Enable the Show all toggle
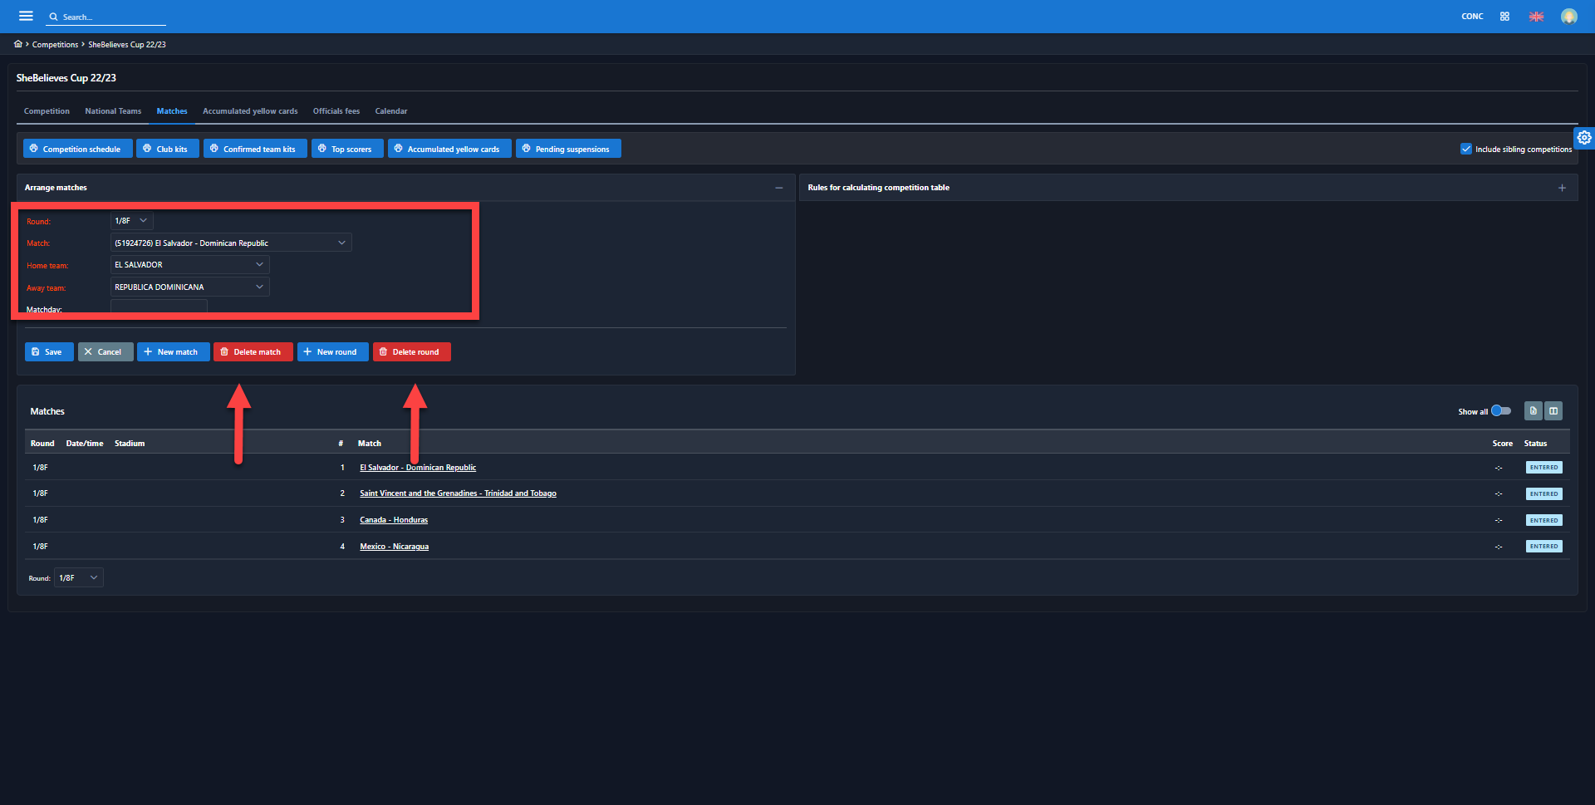 tap(1500, 411)
